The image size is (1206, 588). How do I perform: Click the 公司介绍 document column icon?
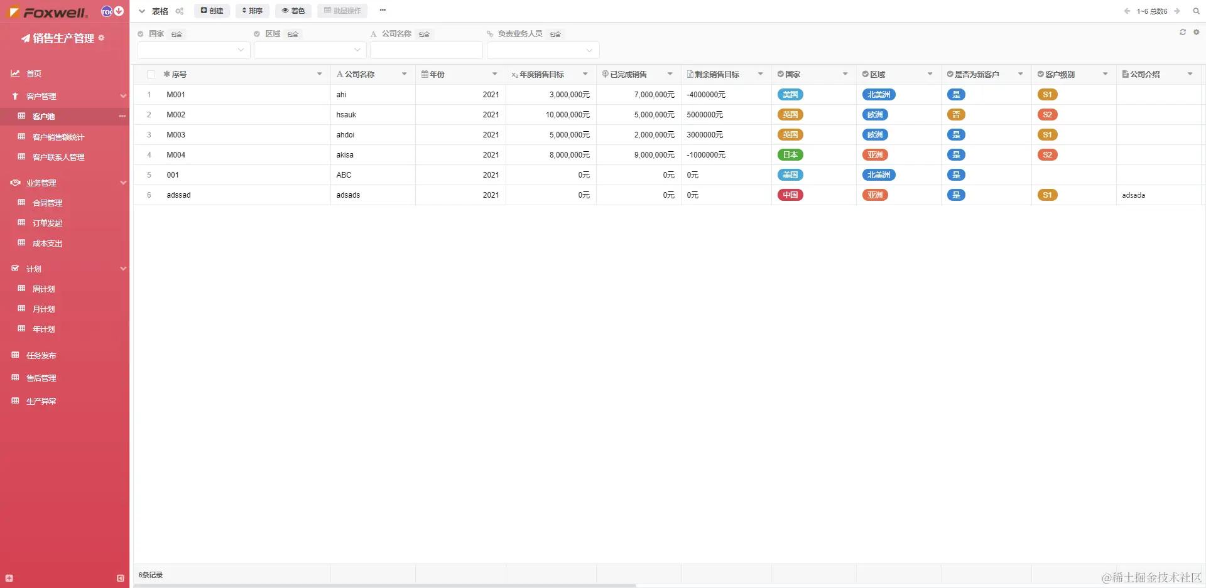1126,74
